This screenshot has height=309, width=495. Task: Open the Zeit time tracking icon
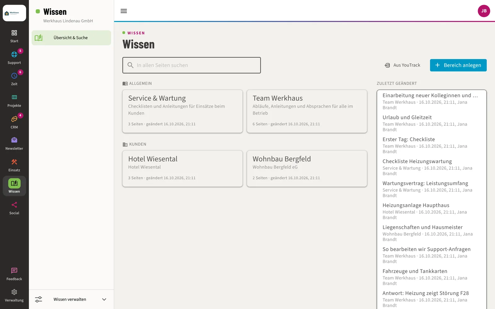tap(14, 76)
